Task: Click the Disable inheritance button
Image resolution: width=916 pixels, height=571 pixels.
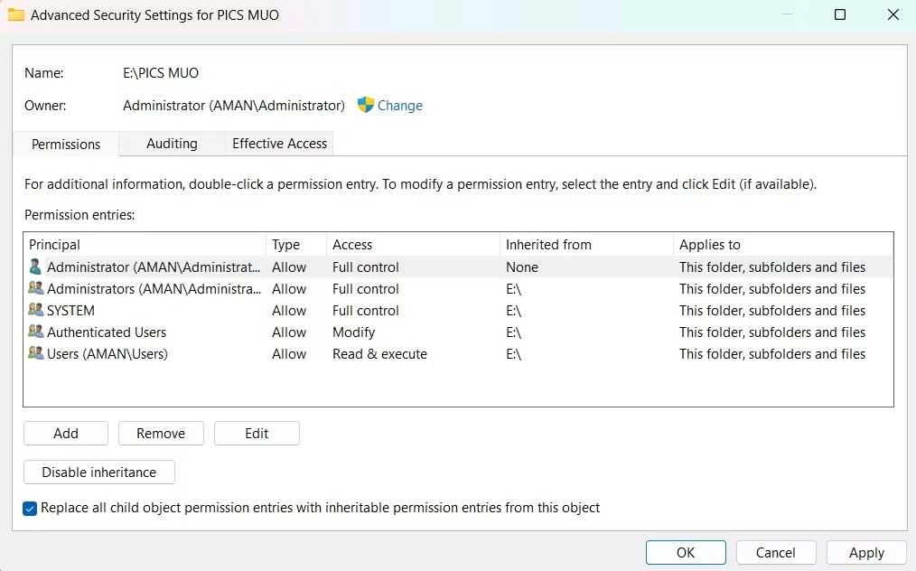Action: [x=98, y=473]
